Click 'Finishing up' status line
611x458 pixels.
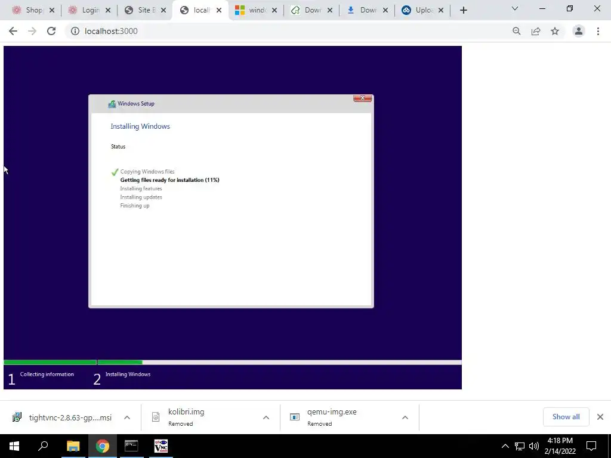click(135, 206)
